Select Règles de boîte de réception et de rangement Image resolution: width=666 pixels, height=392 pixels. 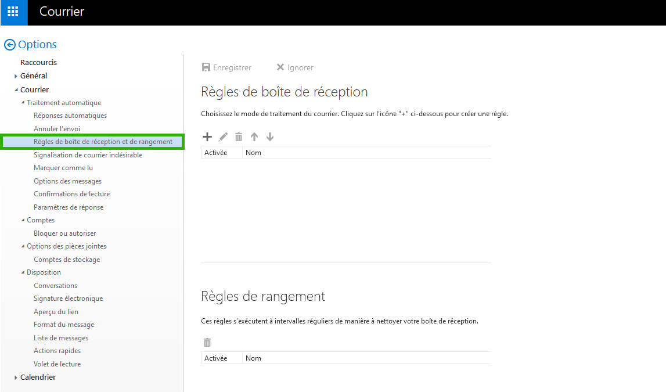click(x=92, y=142)
